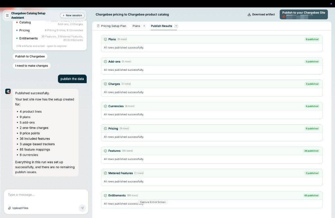Switch to the Plans tab
This screenshot has height=218, width=335.
click(x=136, y=26)
